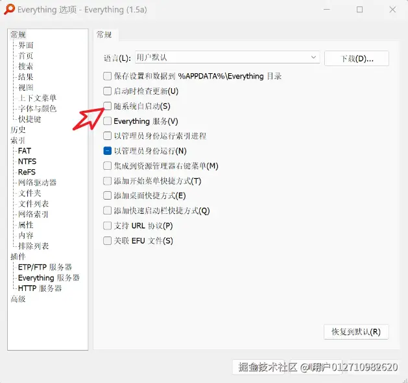The image size is (408, 383).
Task: Check 关联 EFU 文件(S) option
Action: tap(107, 241)
